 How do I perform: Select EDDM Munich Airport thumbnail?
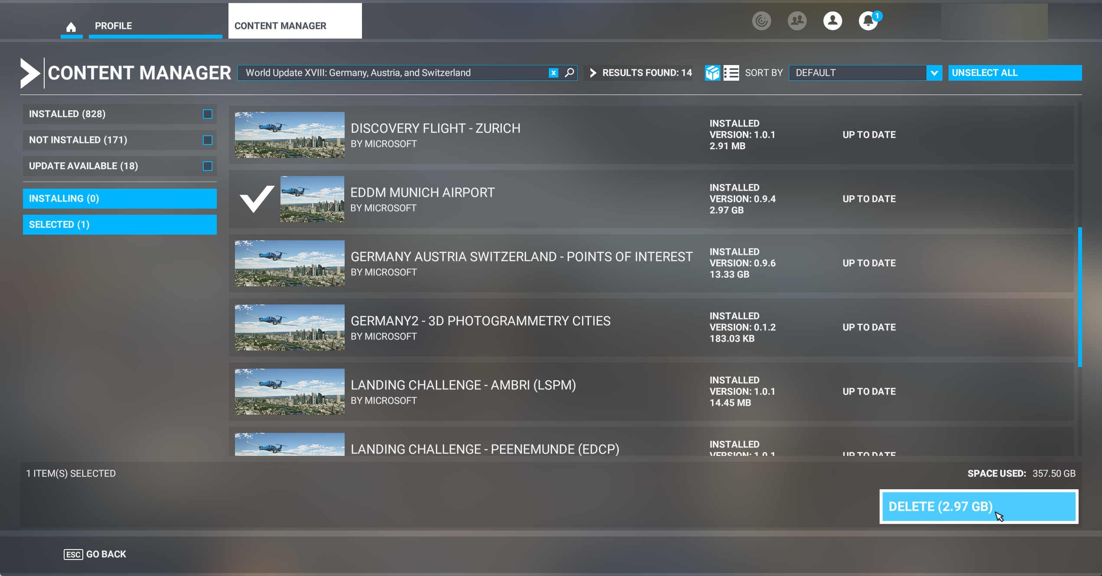pyautogui.click(x=312, y=199)
